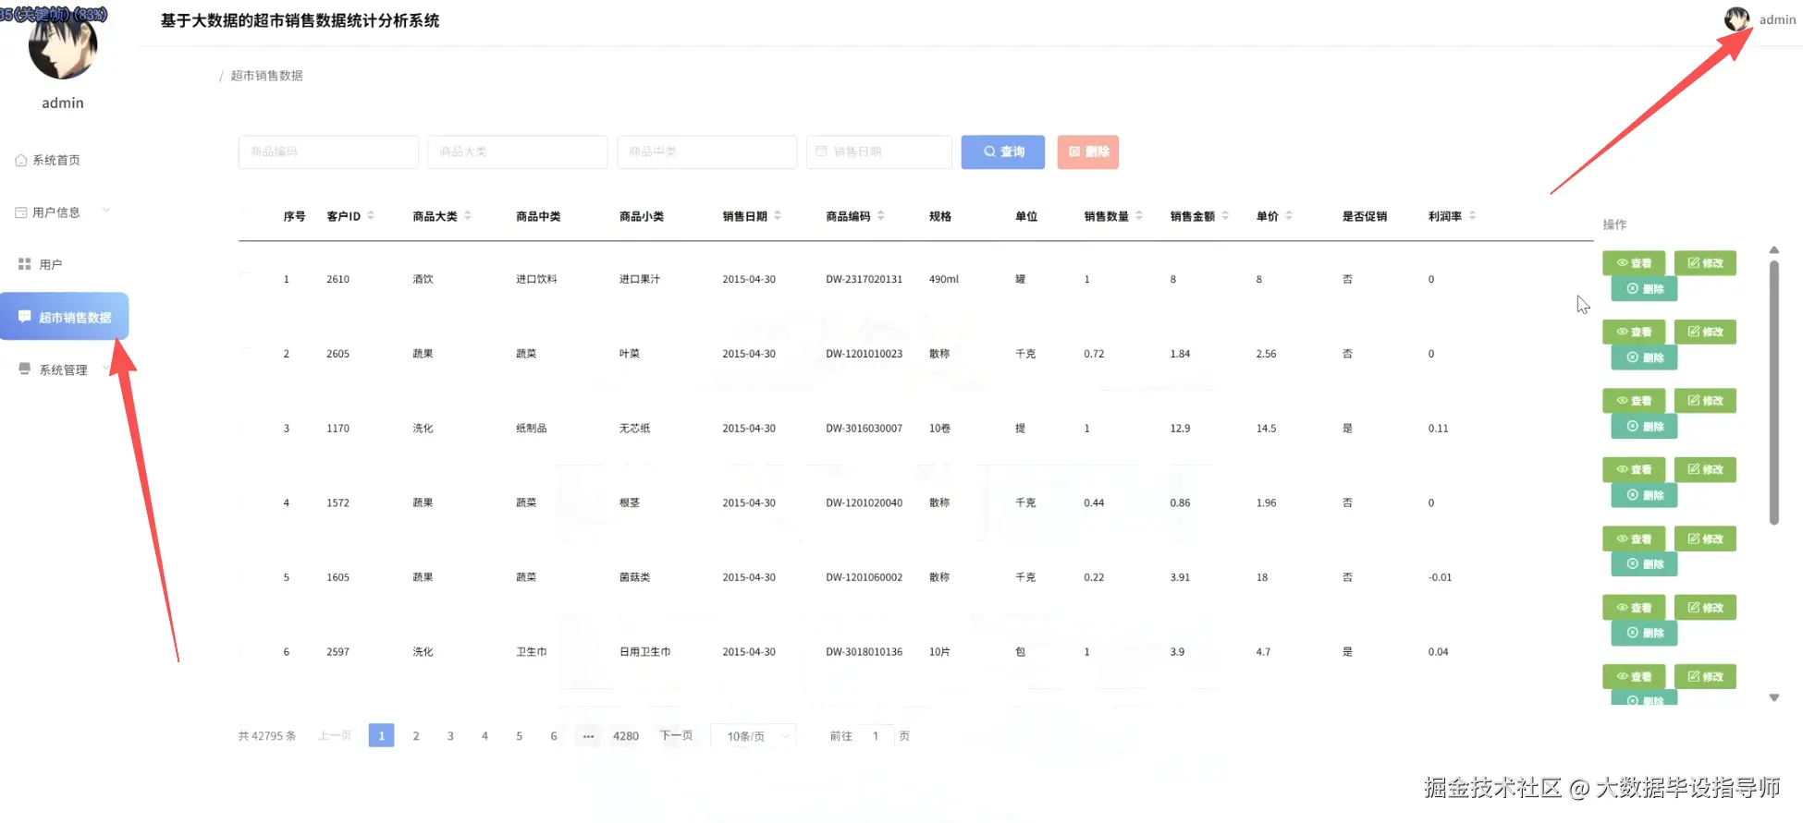Delete row 3 DW-3016030007 record
The width and height of the screenshot is (1803, 823).
tap(1644, 427)
